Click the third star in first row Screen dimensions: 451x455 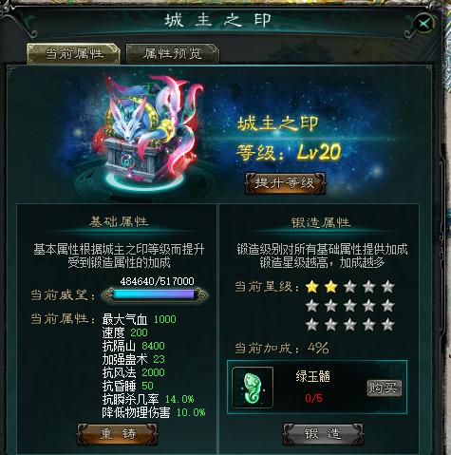pos(350,287)
